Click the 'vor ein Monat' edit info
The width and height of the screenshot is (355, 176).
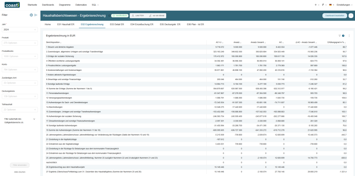(157, 16)
